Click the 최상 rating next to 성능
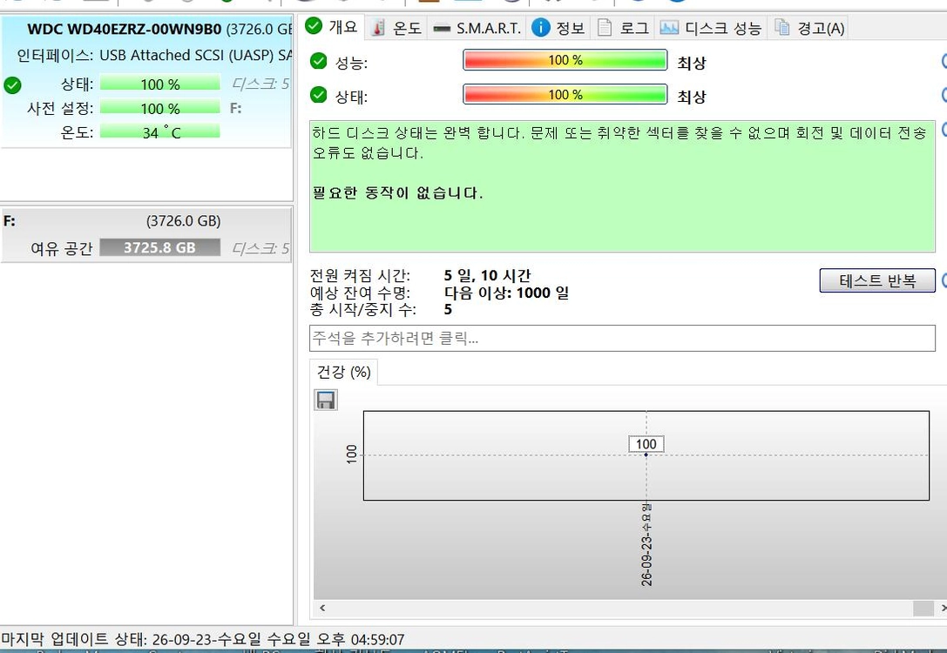 point(692,62)
